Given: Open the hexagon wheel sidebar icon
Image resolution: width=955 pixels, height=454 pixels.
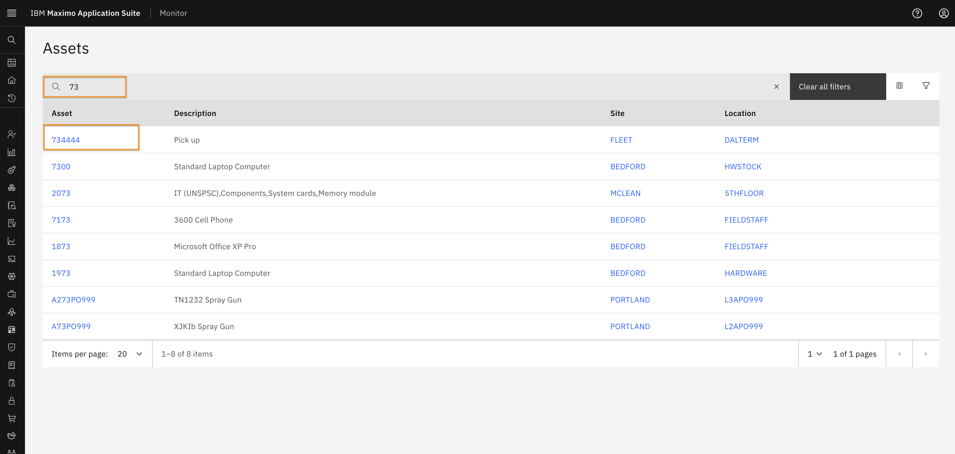Looking at the screenshot, I should (12, 276).
